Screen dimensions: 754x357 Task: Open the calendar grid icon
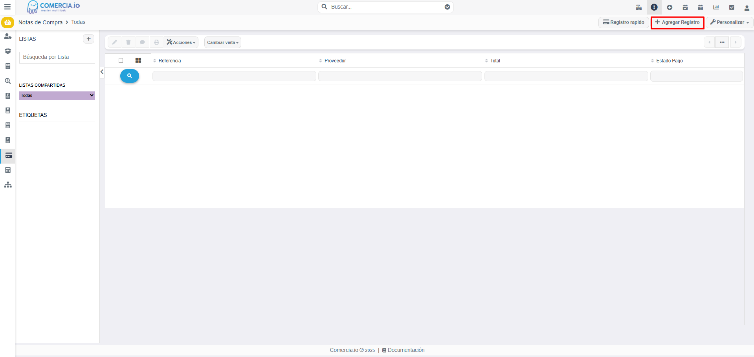701,7
